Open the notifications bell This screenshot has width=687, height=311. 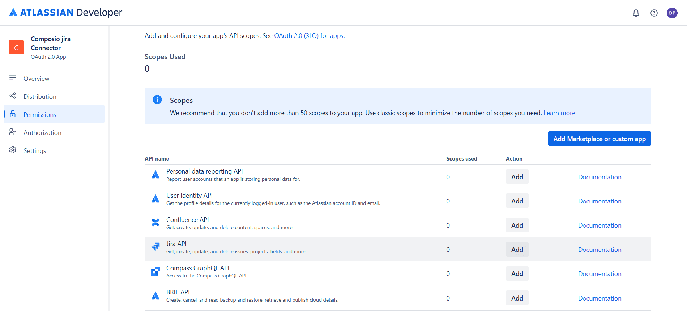click(x=636, y=13)
